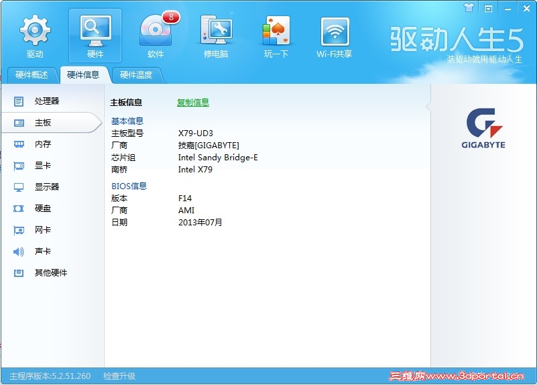
Task: Click the 2013年07月 BIOS date
Action: point(200,223)
